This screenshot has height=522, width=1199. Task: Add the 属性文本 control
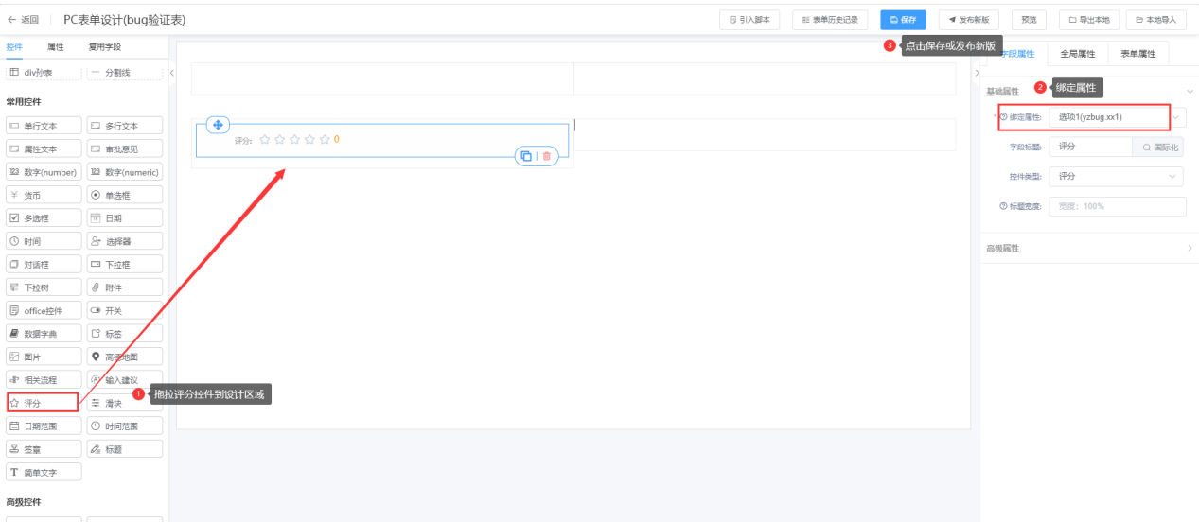pyautogui.click(x=44, y=148)
